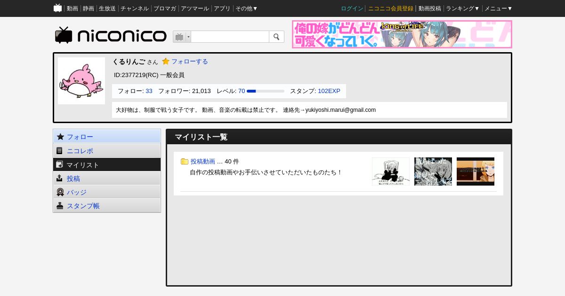This screenshot has height=296, width=565.
Task: Click the username くるりんご
Action: coord(129,62)
